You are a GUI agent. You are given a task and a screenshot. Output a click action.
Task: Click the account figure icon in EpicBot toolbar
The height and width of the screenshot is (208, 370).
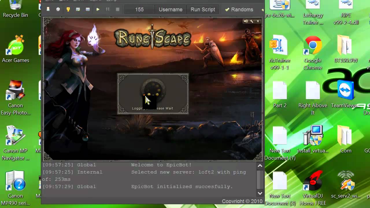(x=48, y=9)
